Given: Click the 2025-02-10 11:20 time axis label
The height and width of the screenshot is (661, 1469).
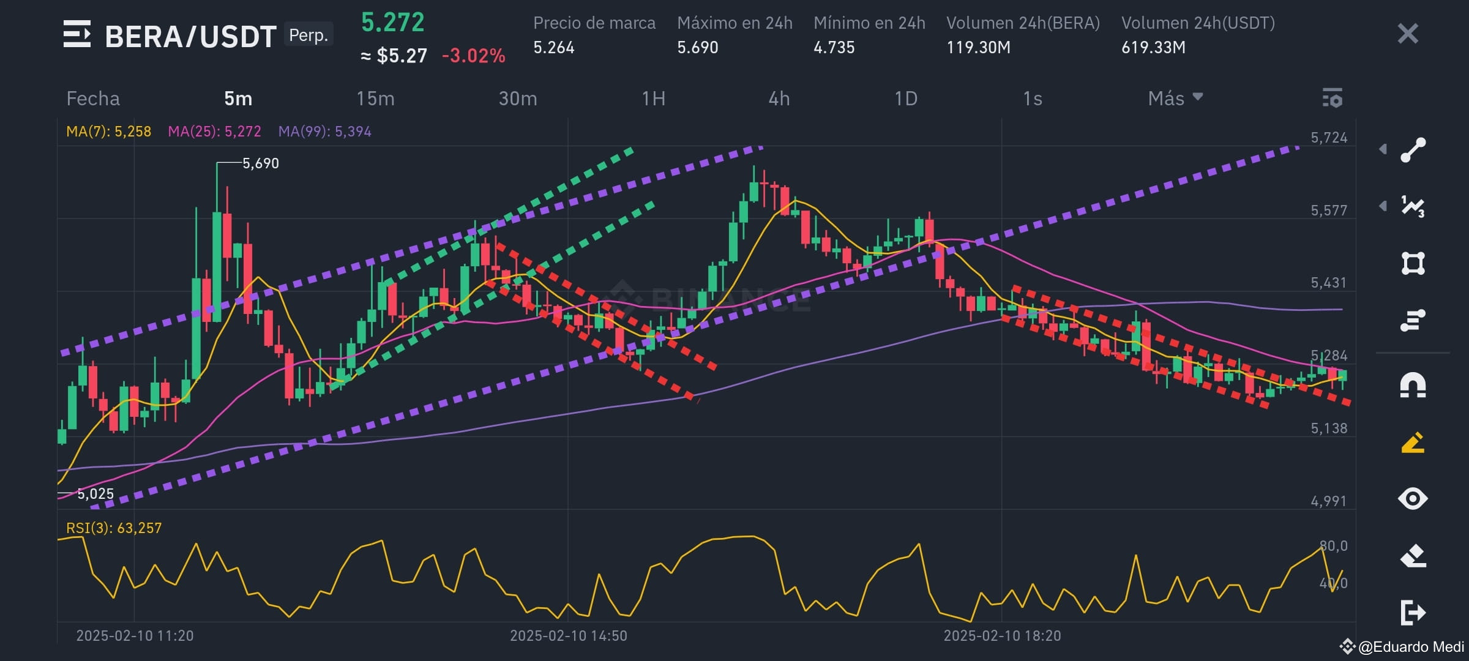Looking at the screenshot, I should pyautogui.click(x=135, y=636).
